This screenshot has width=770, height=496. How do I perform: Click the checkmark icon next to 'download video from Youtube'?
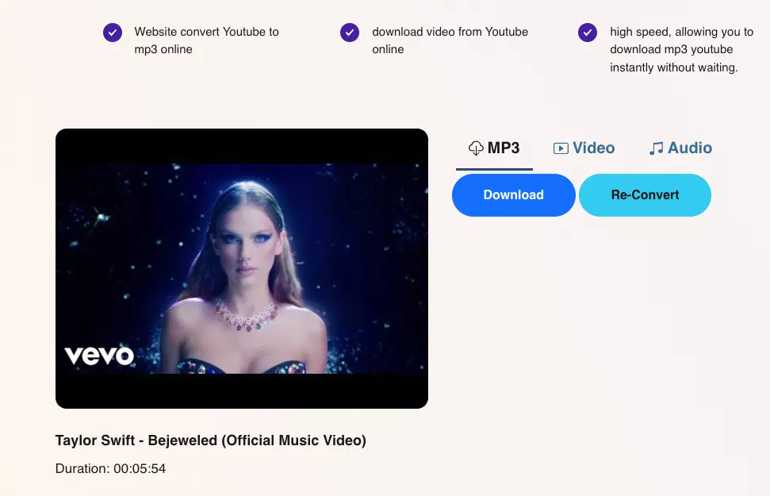tap(350, 33)
